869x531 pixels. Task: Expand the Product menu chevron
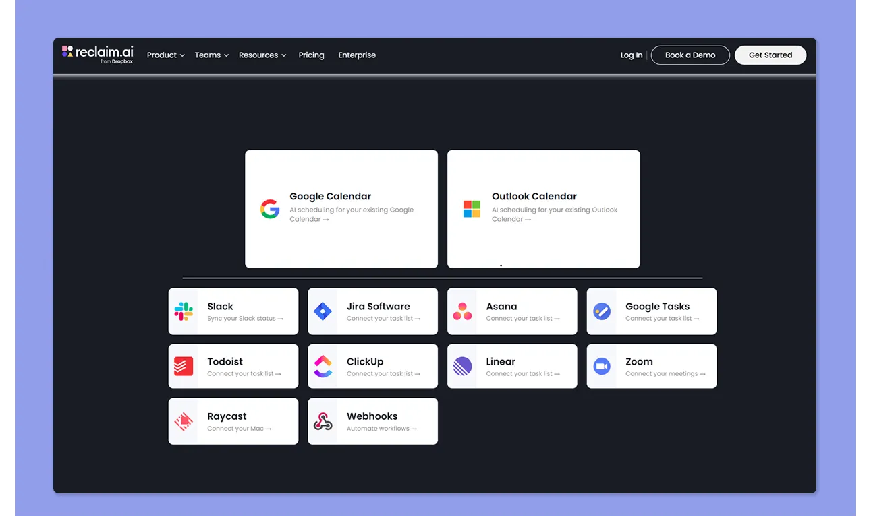pos(182,55)
